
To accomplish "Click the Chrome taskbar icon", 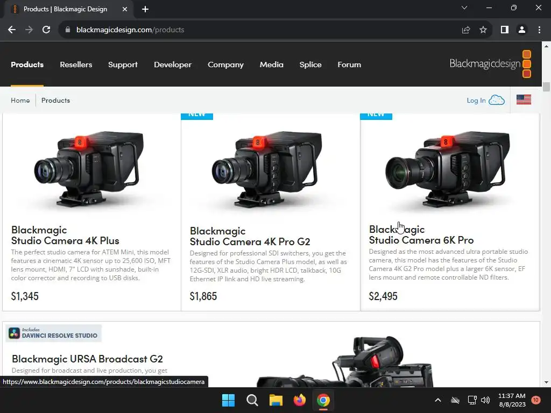I will click(323, 400).
